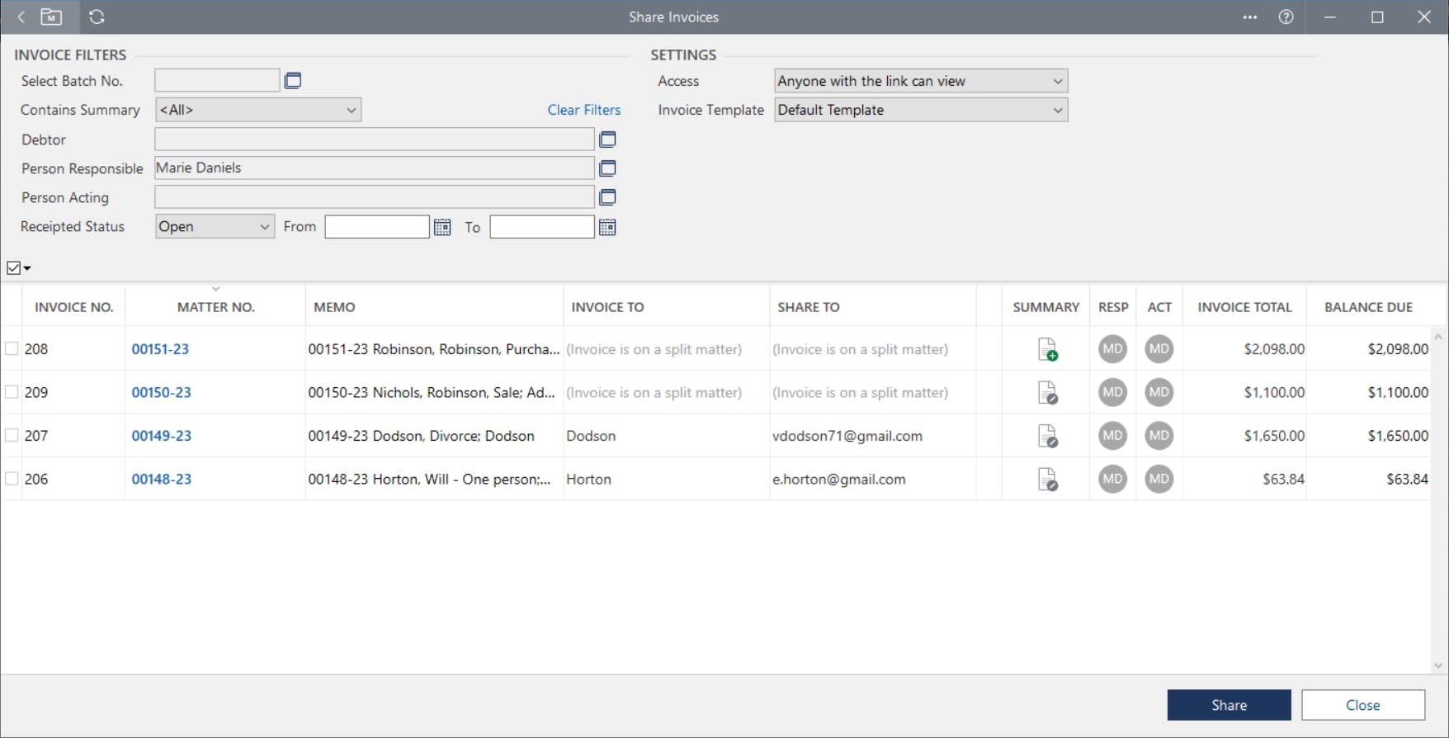Tick the checkbox for invoice 208
The width and height of the screenshot is (1449, 738).
coord(12,349)
